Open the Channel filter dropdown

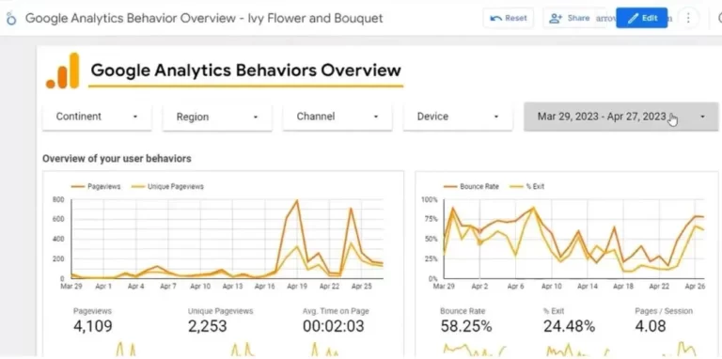coord(337,117)
